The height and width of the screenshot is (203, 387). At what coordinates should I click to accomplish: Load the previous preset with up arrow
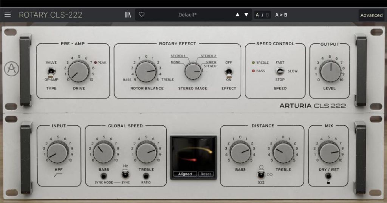[x=237, y=15]
